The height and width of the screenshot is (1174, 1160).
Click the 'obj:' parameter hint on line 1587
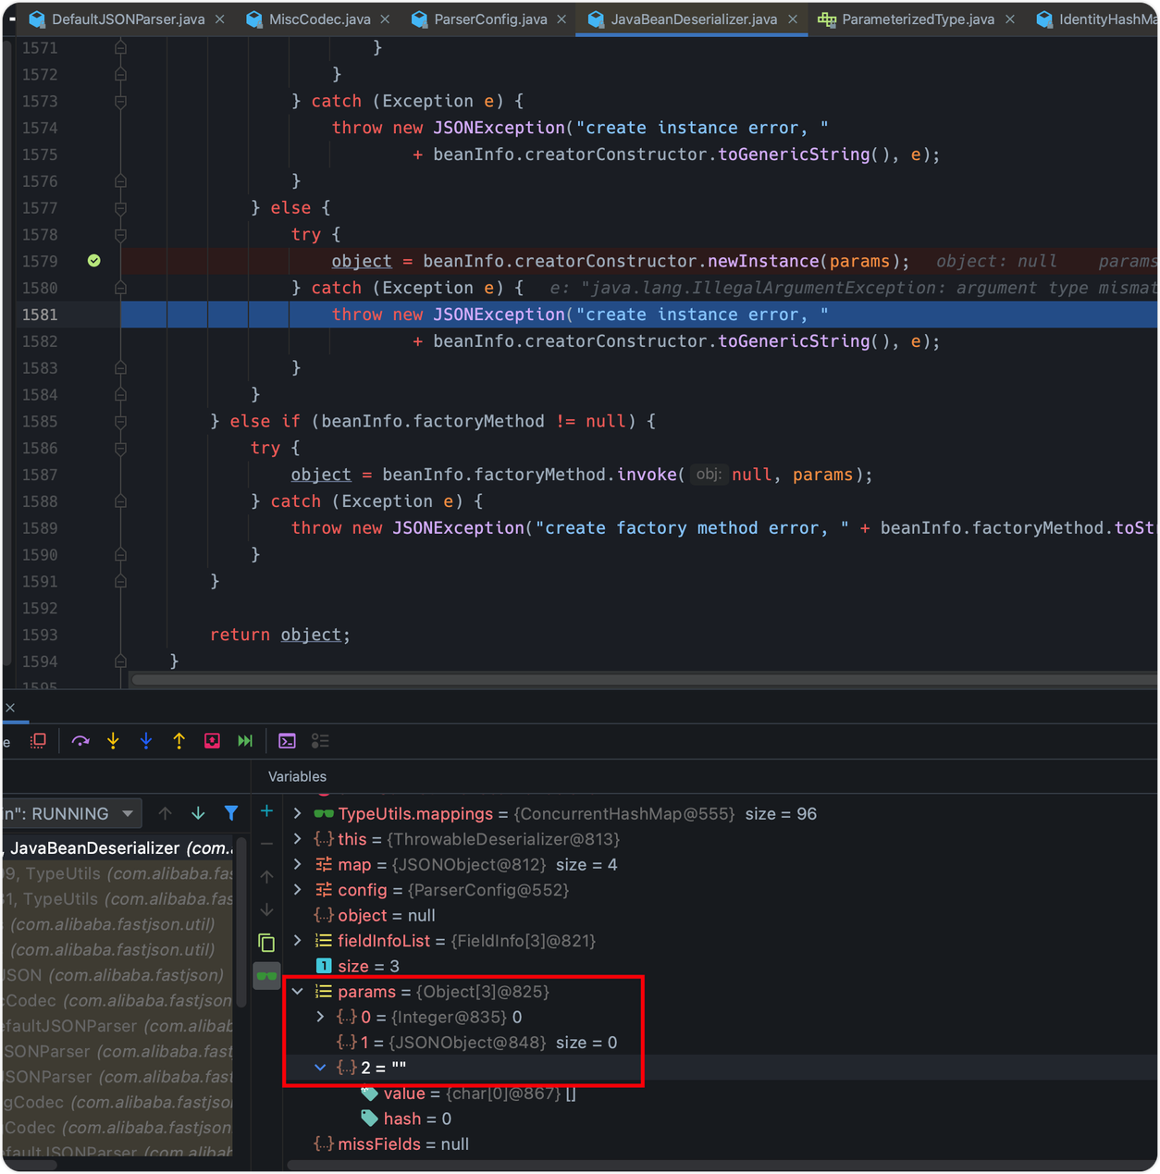(x=709, y=475)
